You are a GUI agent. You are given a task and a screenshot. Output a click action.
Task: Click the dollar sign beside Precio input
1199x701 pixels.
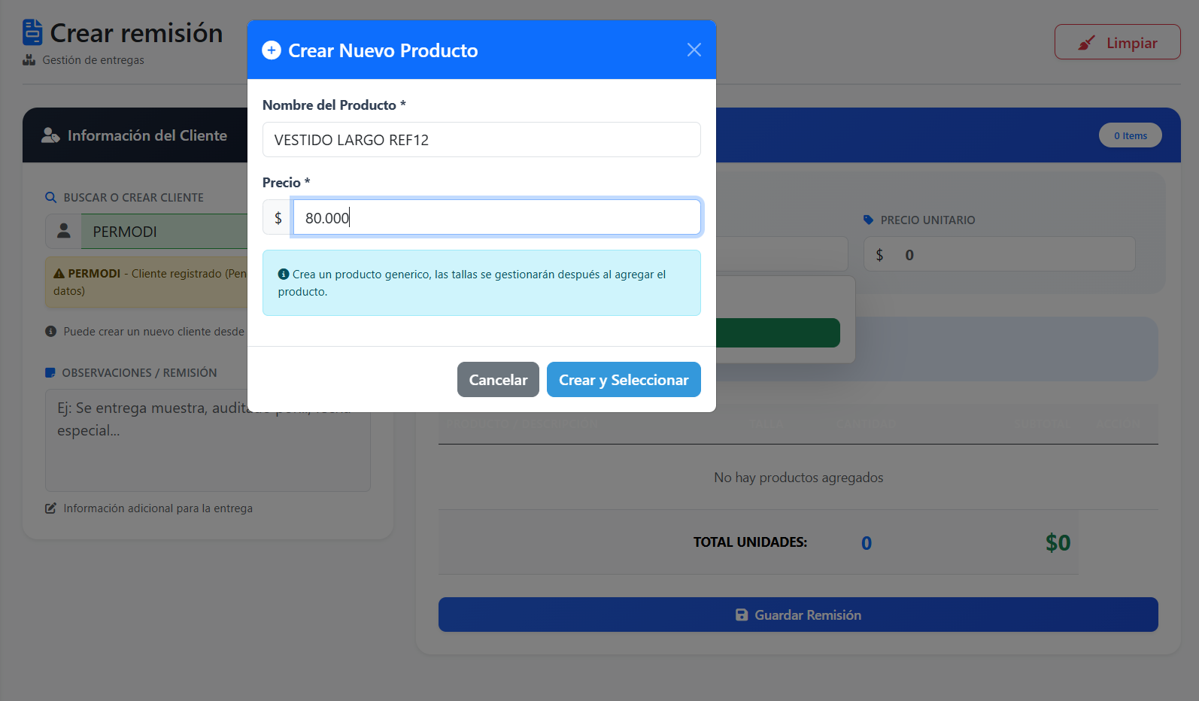[x=278, y=217]
